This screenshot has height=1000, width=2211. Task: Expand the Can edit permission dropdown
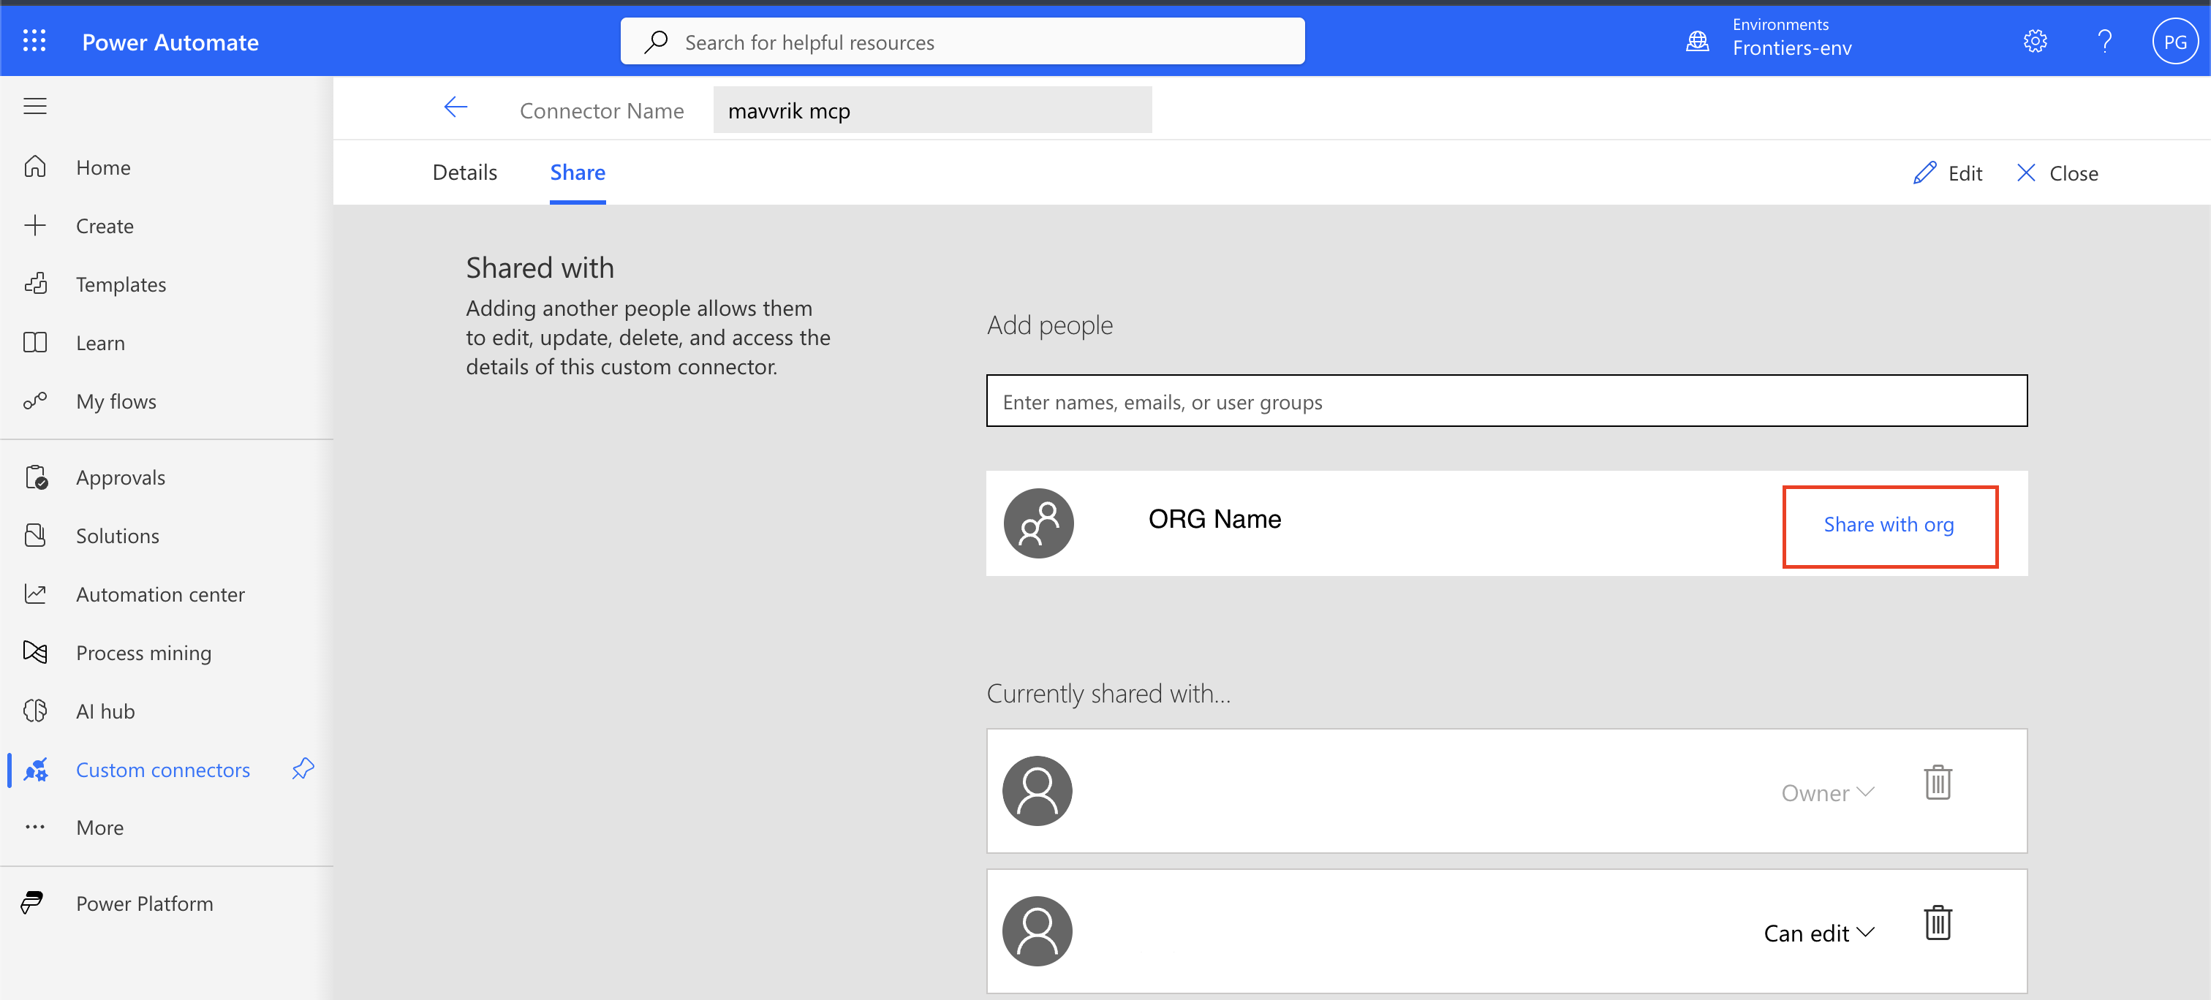[x=1819, y=933]
